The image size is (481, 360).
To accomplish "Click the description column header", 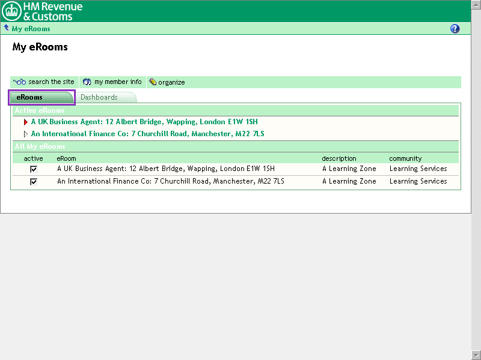I will 339,158.
